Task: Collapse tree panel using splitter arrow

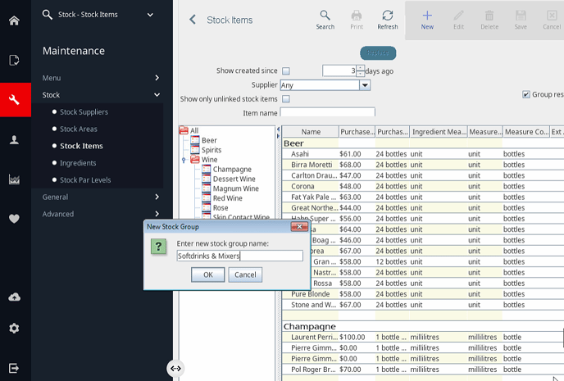Action: (x=278, y=129)
